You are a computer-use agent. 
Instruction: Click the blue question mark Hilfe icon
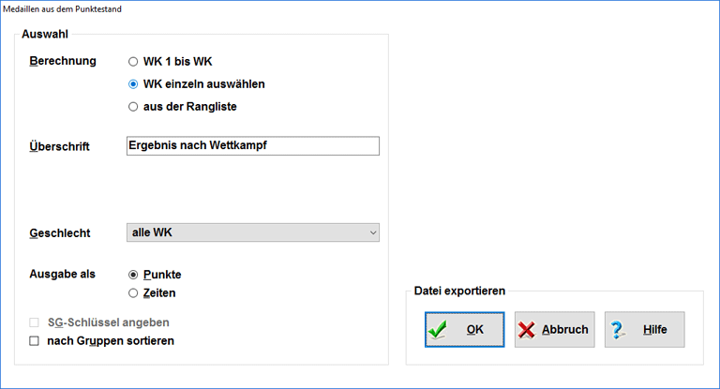coord(618,330)
